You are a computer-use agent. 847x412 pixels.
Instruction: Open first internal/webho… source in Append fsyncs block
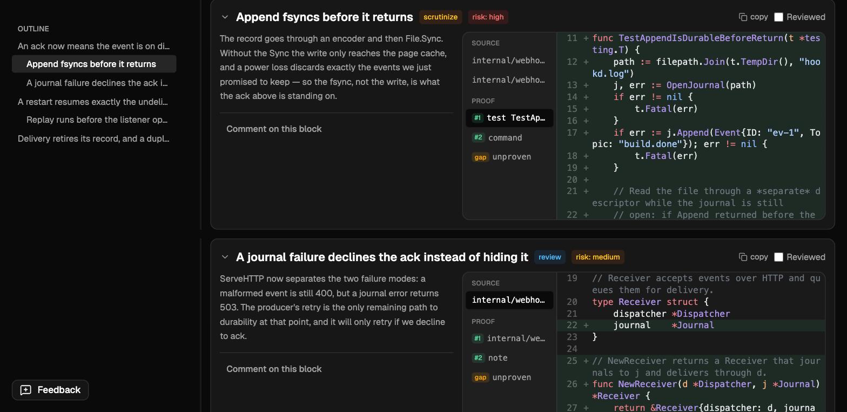(x=509, y=61)
